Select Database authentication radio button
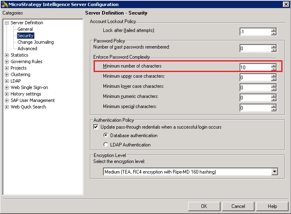Screen dimensions: 291x214 (106, 135)
